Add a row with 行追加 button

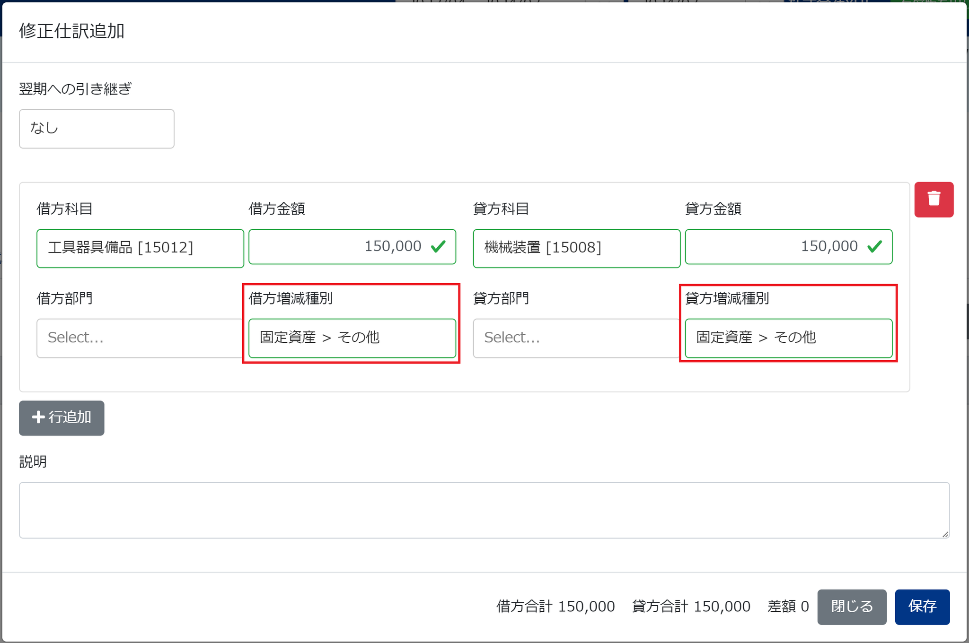[62, 418]
